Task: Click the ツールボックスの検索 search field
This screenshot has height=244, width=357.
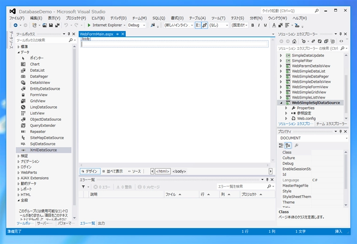Action: coord(42,40)
